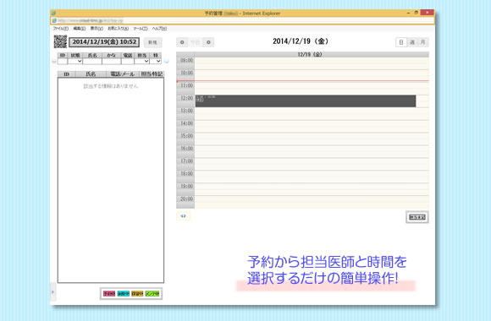Click the 担当/特記 column header
This screenshot has height=321, width=491.
152,74
